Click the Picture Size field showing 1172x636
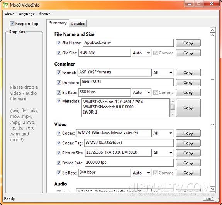 [x=118, y=153]
